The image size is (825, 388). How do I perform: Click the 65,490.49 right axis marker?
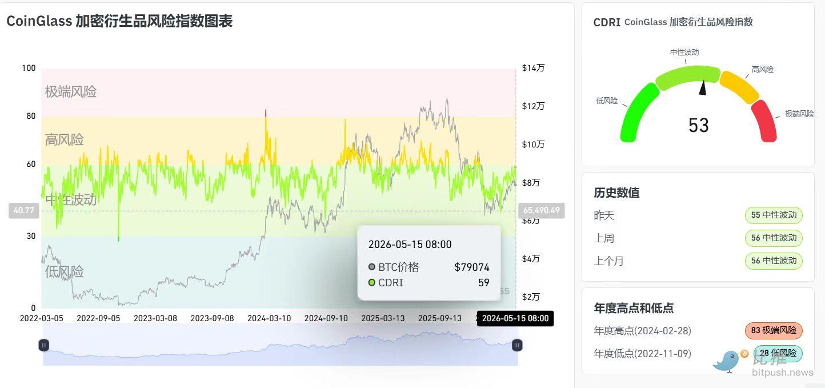tap(541, 210)
